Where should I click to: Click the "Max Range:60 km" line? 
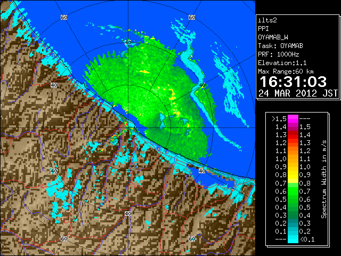pos(286,71)
